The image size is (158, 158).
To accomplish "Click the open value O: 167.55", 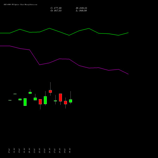I will tap(56, 11).
